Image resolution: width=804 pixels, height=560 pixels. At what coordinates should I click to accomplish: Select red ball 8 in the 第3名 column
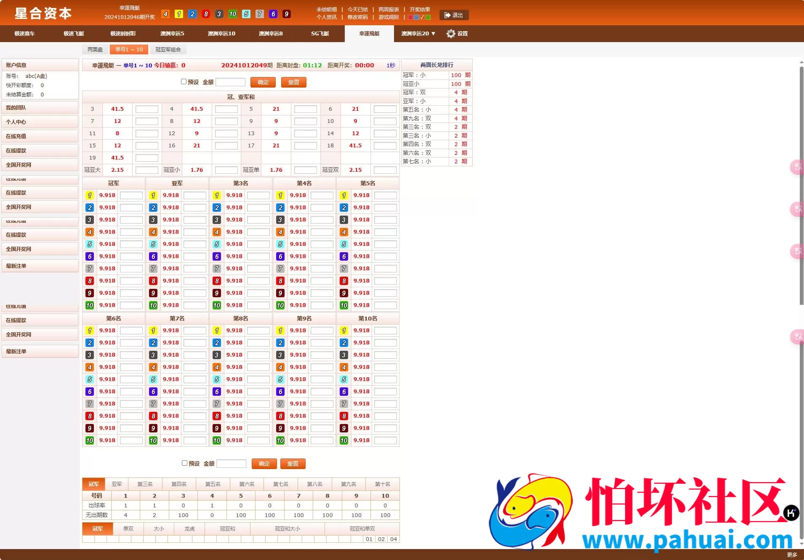tap(217, 280)
